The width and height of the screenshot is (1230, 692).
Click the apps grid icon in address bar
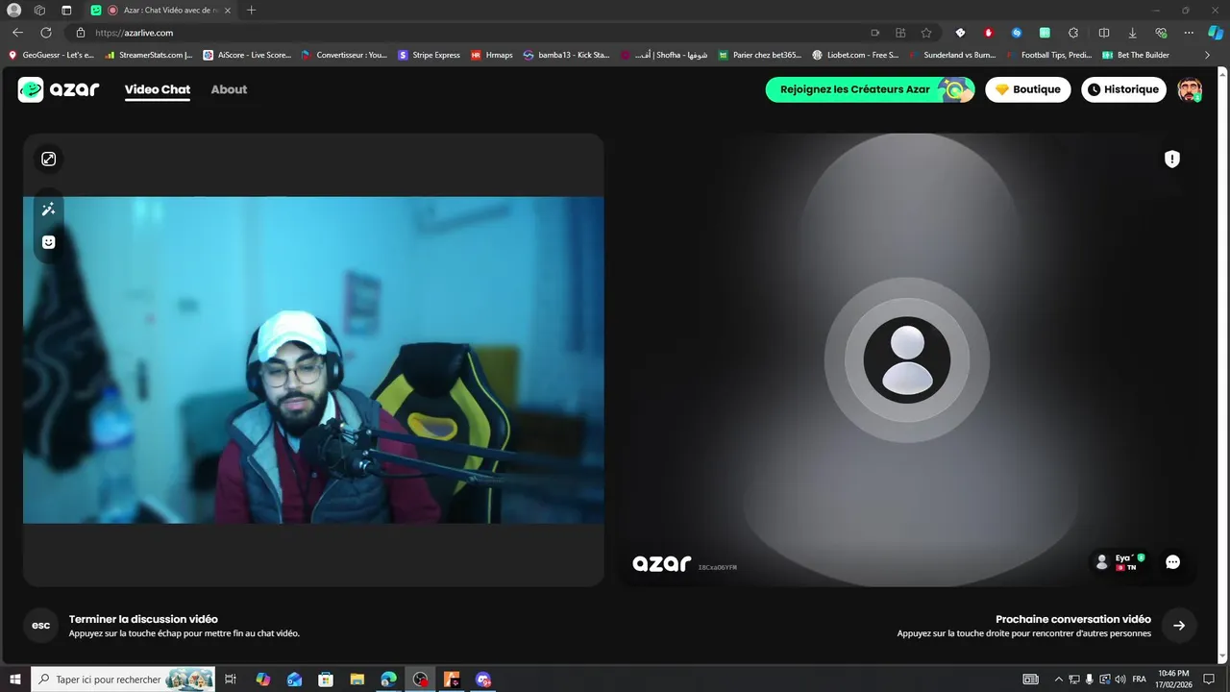(x=900, y=33)
